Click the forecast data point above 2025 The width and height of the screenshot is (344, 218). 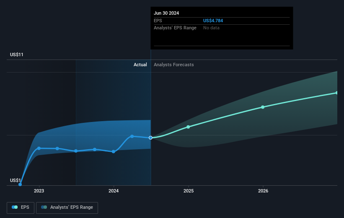(x=188, y=127)
